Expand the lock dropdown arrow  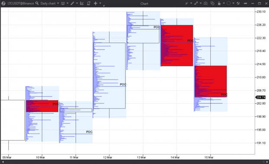point(224,3)
